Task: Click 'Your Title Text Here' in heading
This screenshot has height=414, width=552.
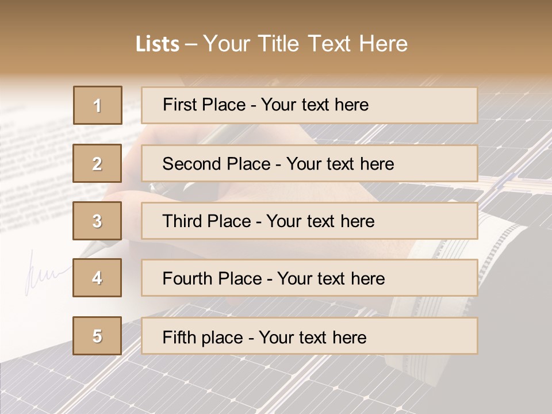Action: coord(305,44)
